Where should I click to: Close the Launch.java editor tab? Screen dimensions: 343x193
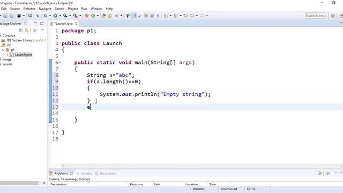click(x=76, y=24)
